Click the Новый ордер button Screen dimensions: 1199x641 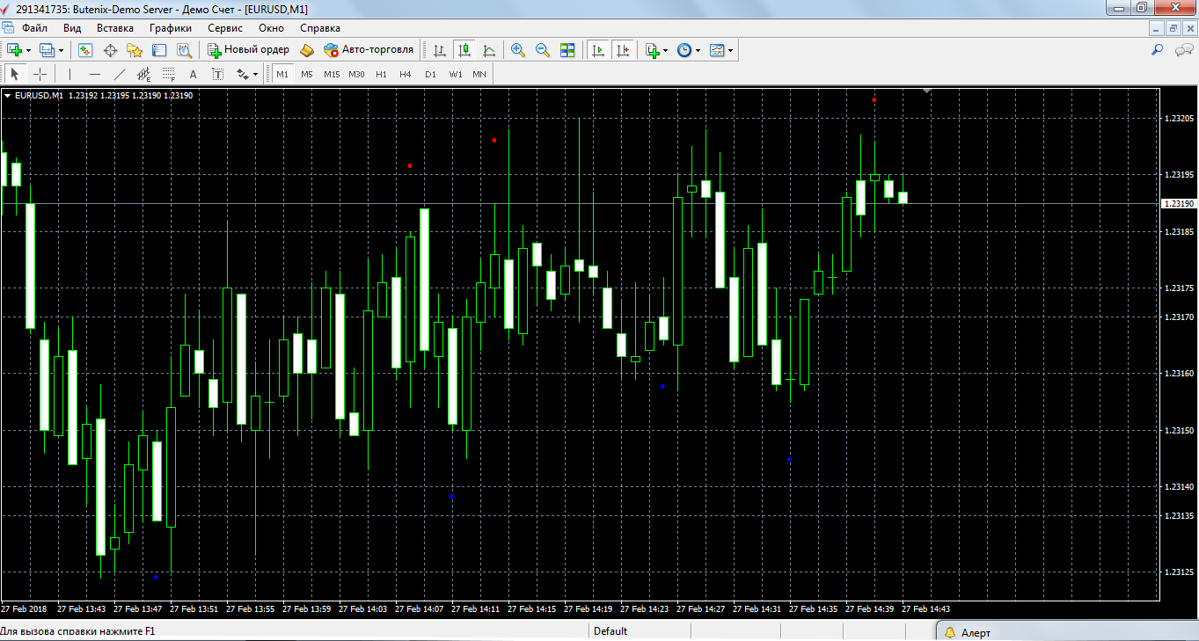click(x=248, y=50)
